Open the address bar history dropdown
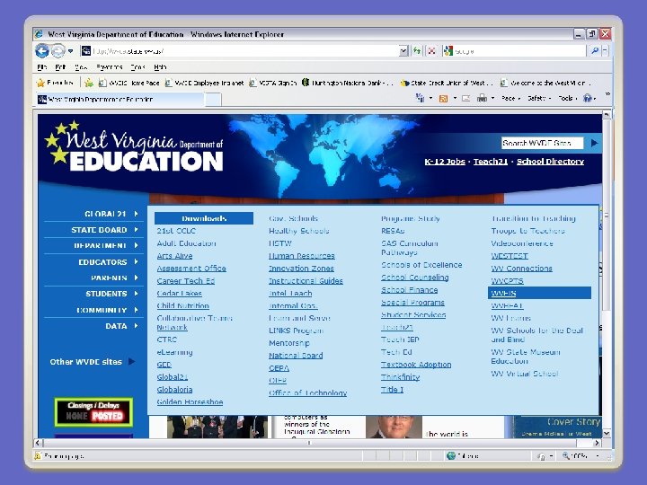Viewport: 647px width, 485px height. [404, 51]
